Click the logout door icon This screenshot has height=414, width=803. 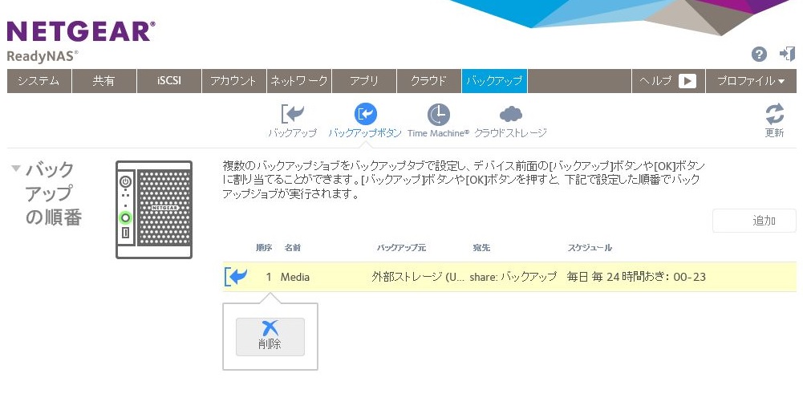[x=787, y=54]
